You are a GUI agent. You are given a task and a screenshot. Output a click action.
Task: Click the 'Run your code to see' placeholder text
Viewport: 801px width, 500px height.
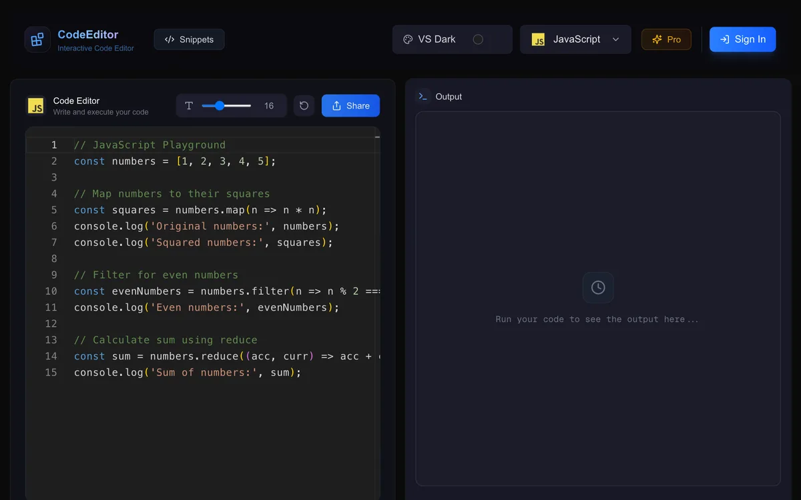click(x=597, y=319)
